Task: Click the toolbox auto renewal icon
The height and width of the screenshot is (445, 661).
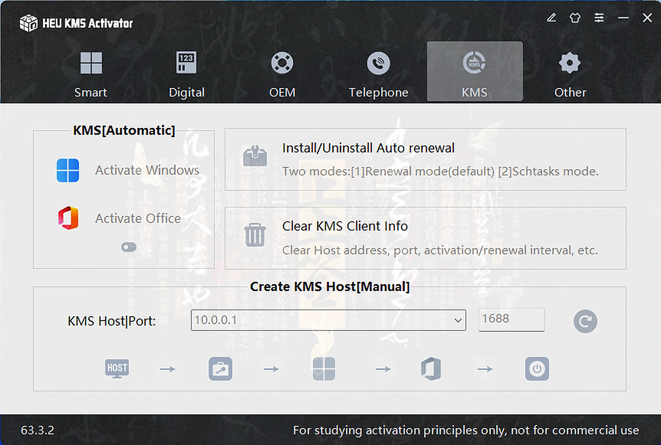Action: point(255,155)
